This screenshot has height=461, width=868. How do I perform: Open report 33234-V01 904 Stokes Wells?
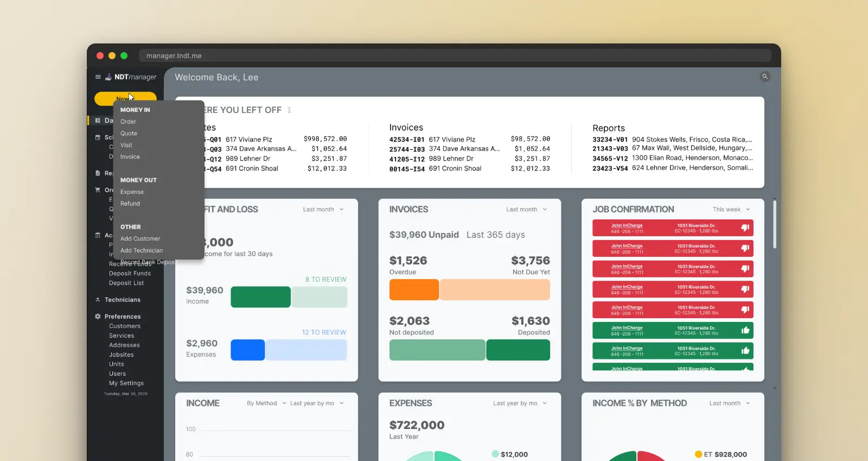[x=673, y=140]
